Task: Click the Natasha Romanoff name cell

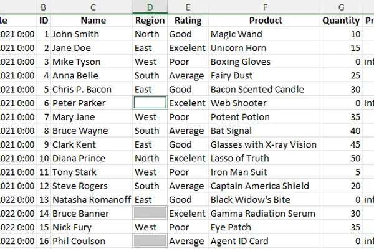Action: tap(92, 200)
